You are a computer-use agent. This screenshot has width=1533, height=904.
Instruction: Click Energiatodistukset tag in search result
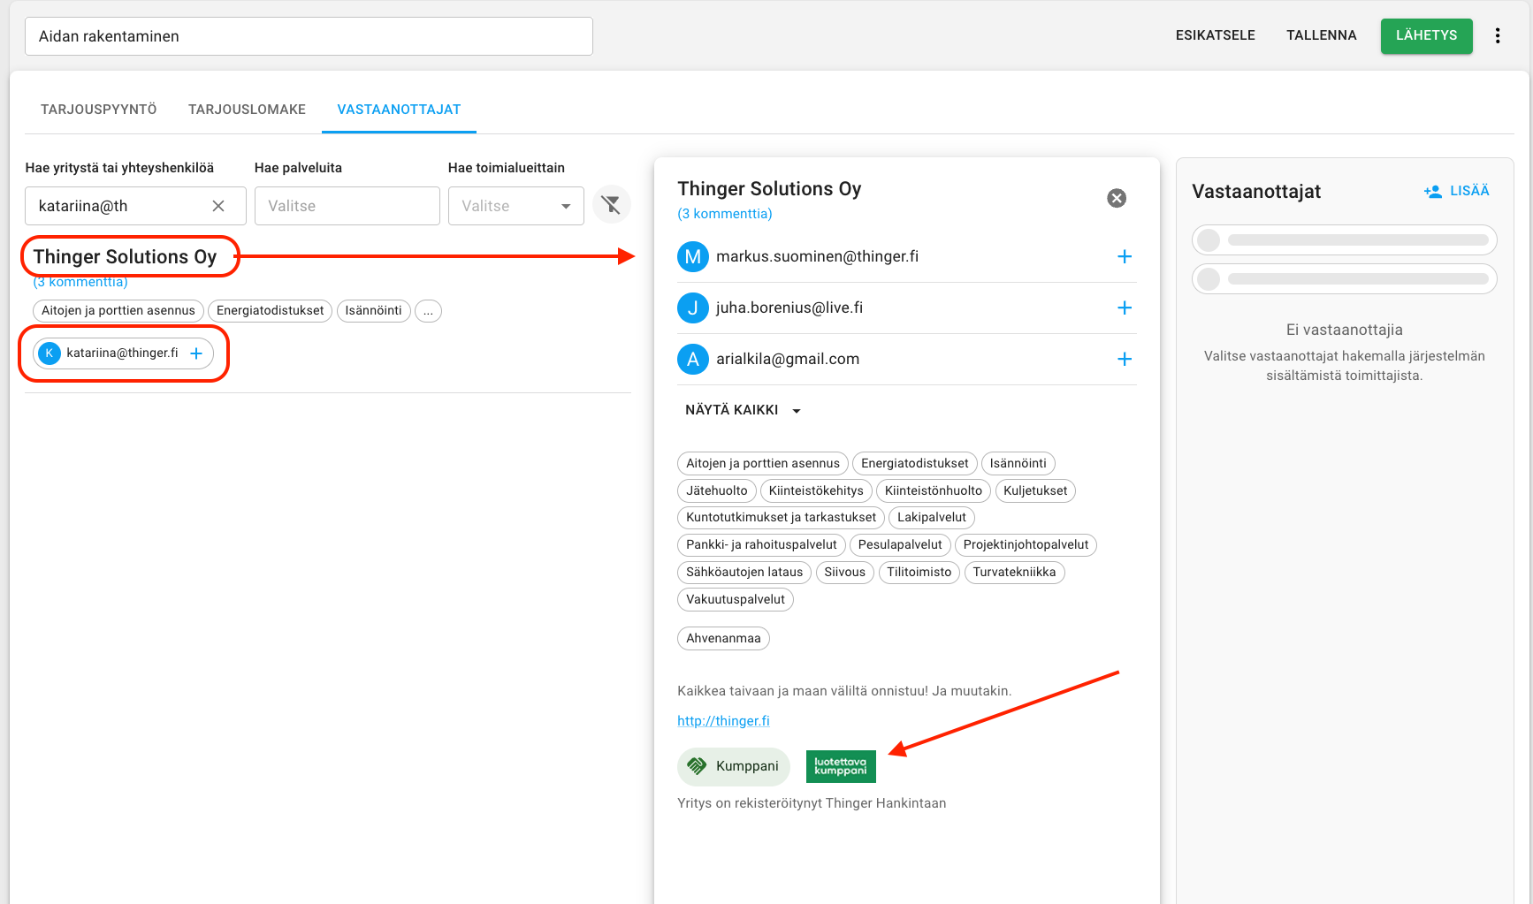pos(271,311)
